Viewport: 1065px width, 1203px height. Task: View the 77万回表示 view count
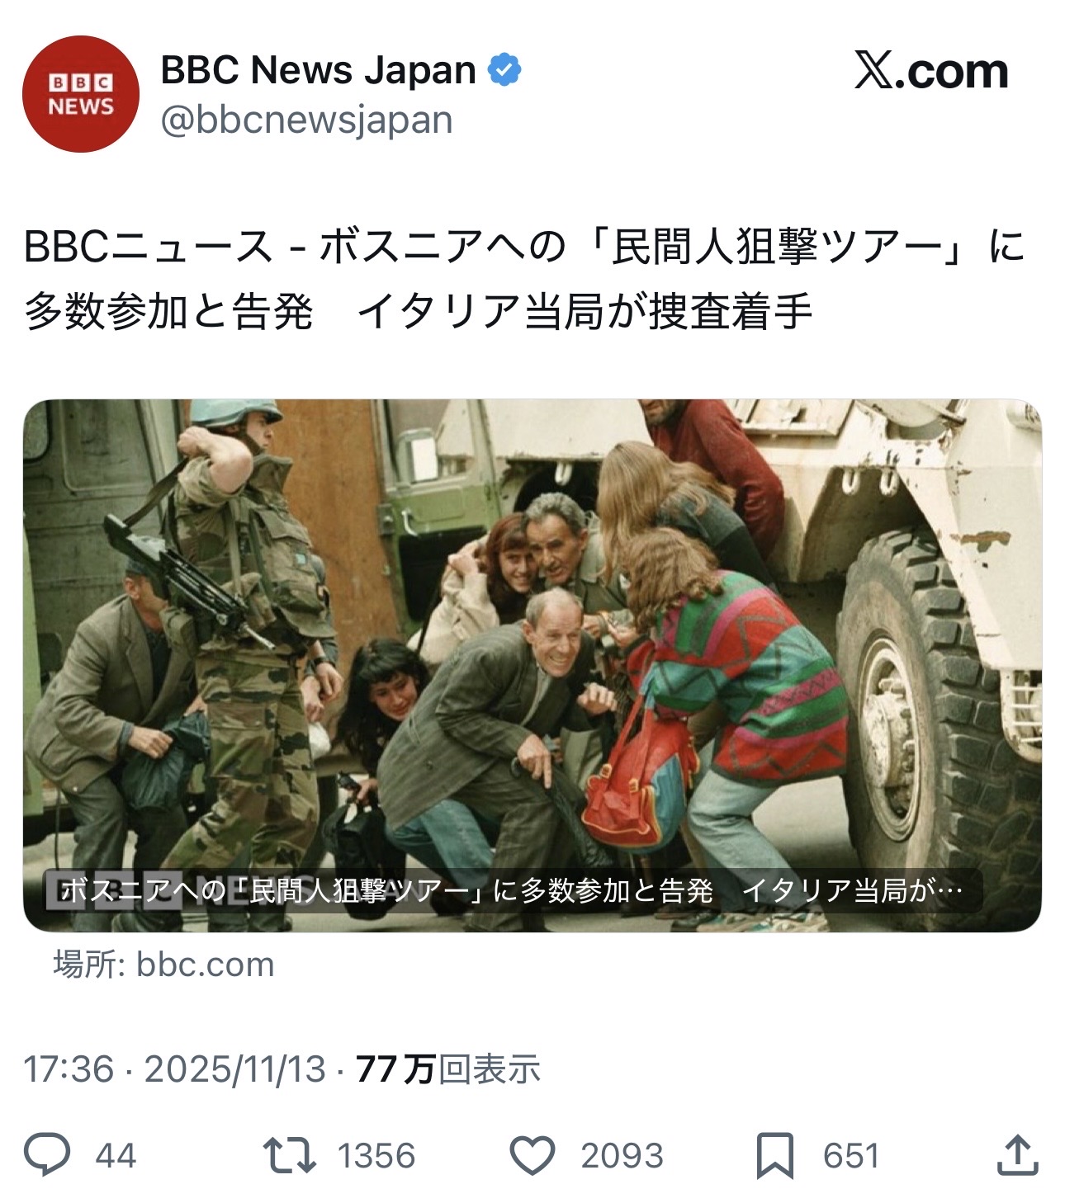[448, 1069]
